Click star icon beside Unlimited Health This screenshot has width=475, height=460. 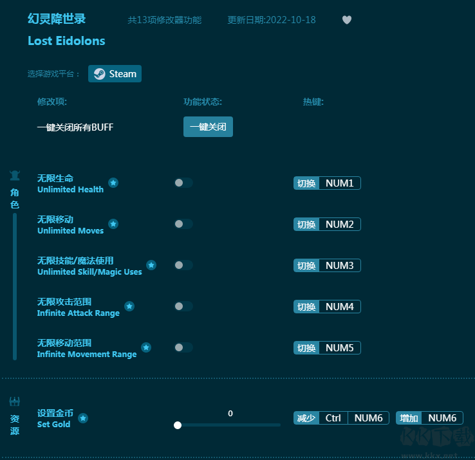point(113,183)
